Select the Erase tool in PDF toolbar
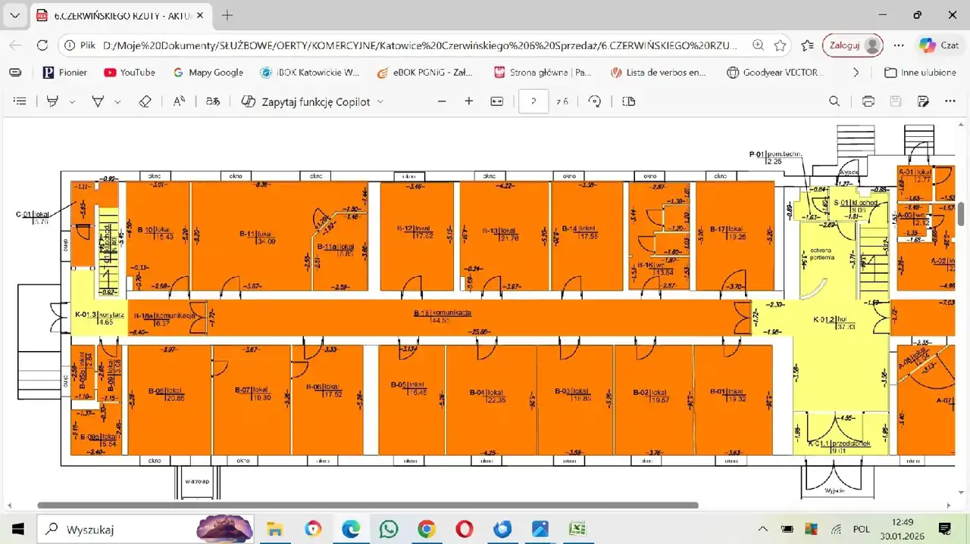Screen dimensions: 970x544 click(x=145, y=101)
